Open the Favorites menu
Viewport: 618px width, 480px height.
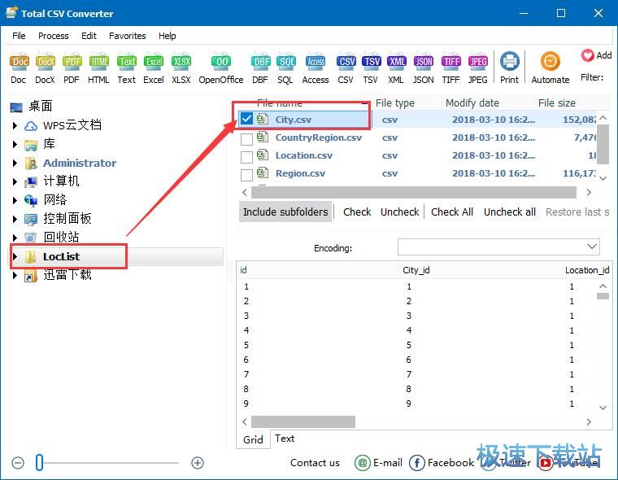click(128, 36)
